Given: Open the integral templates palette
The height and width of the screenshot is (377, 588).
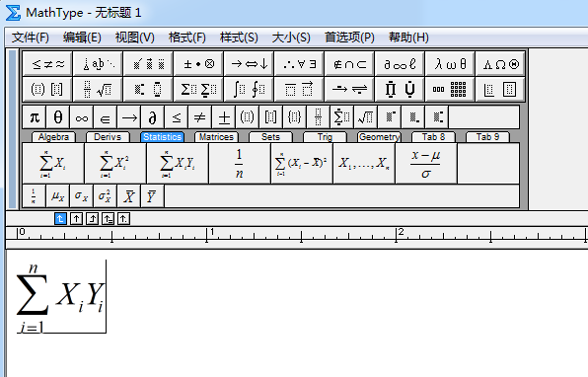Looking at the screenshot, I should (249, 89).
